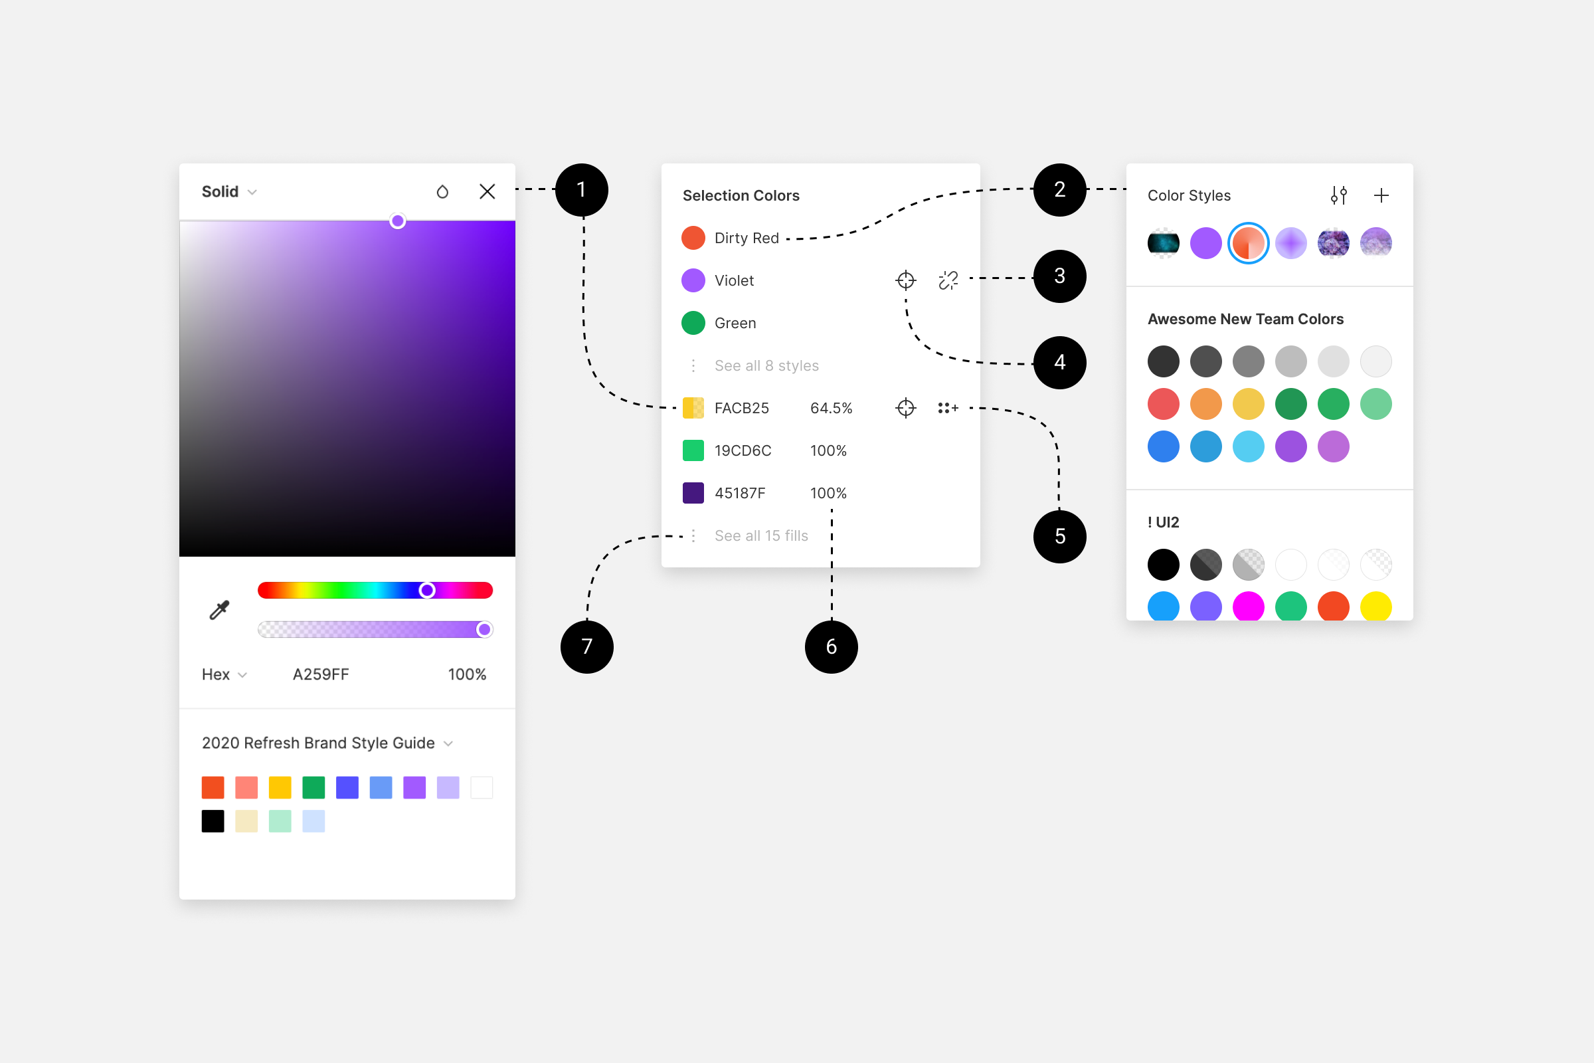Click See all 8 styles link
Image resolution: width=1594 pixels, height=1063 pixels.
tap(765, 364)
